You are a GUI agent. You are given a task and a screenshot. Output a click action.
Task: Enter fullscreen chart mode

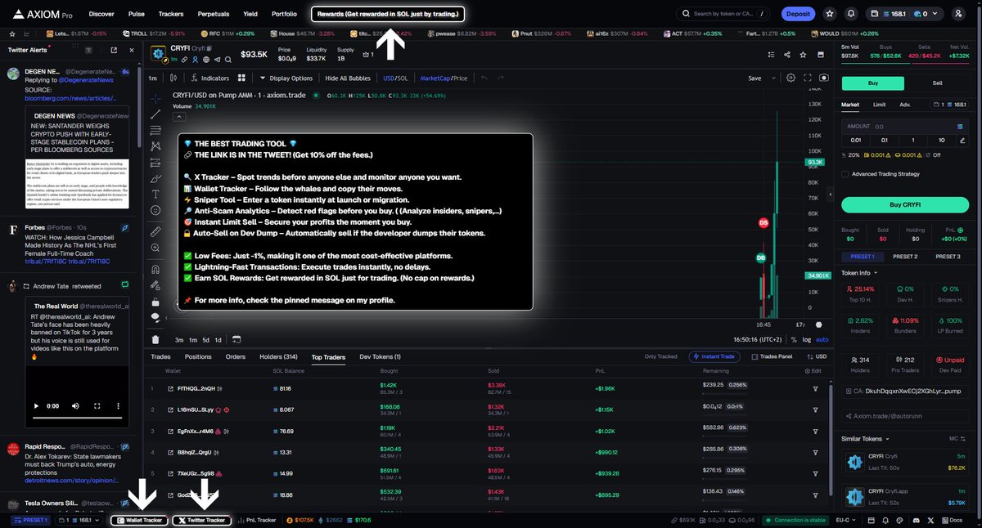click(x=809, y=78)
